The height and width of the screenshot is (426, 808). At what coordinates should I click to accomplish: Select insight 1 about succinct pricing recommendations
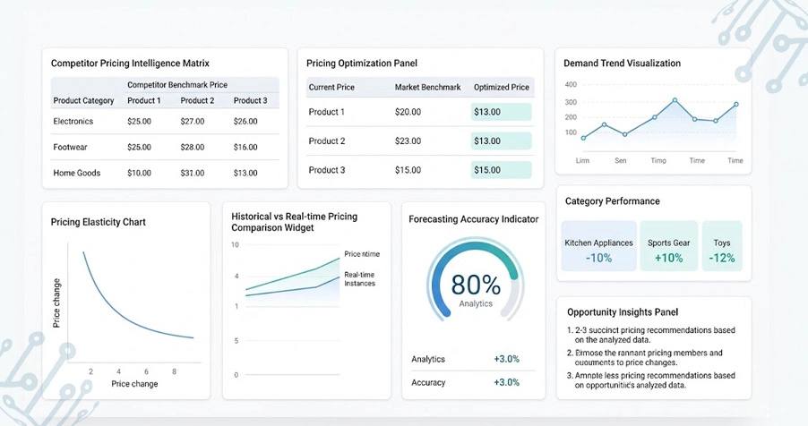651,335
